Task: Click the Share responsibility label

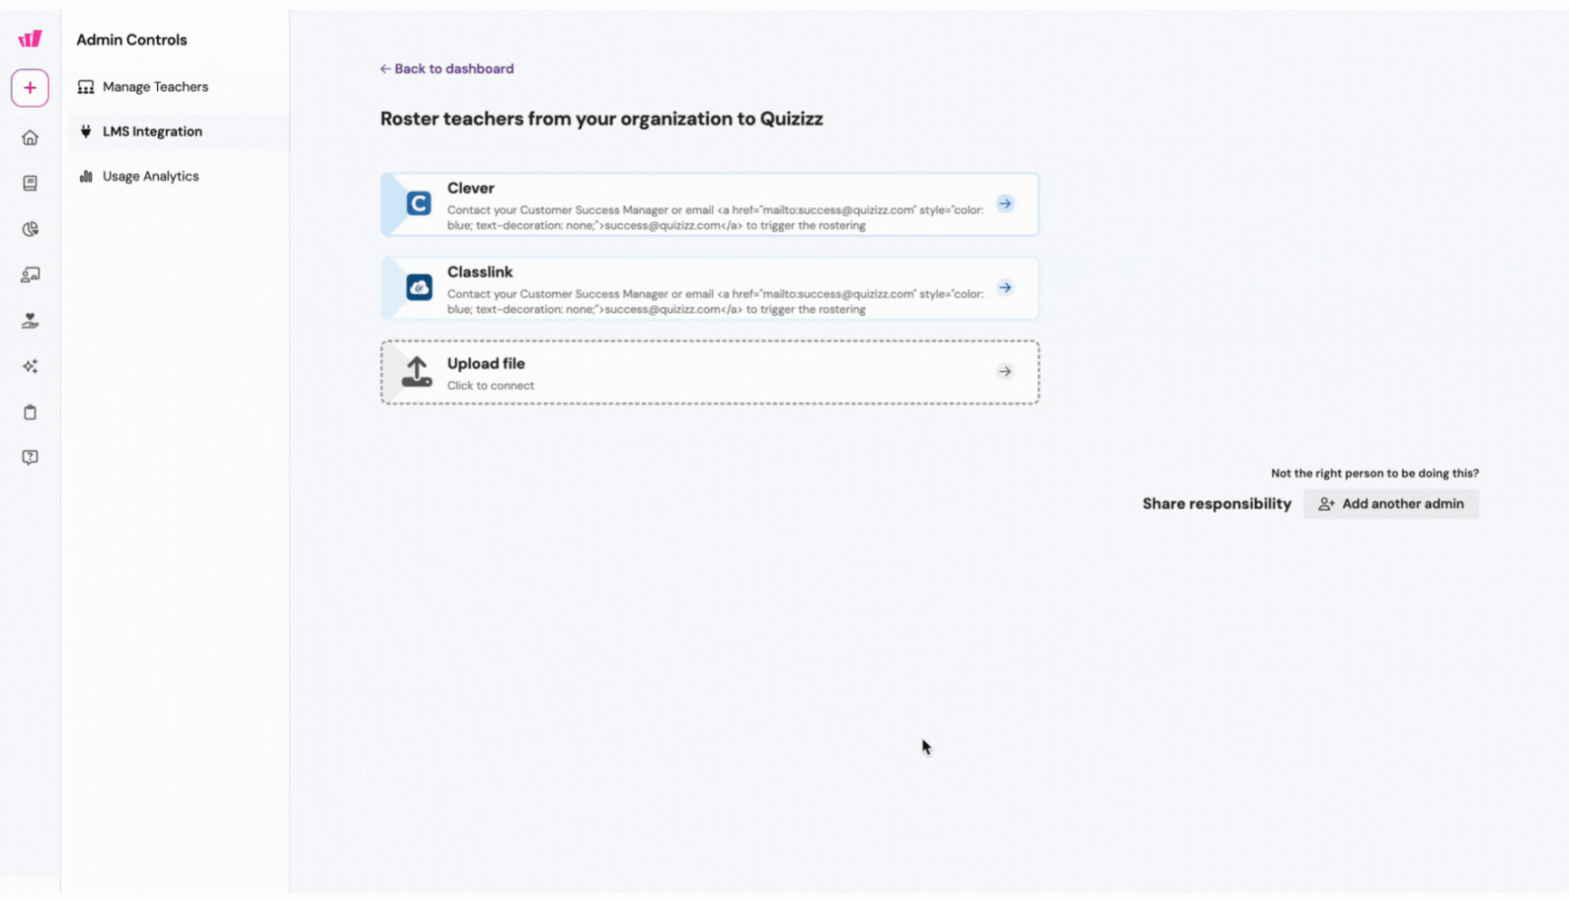Action: [1217, 504]
